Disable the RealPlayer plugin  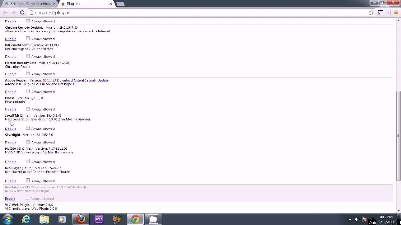pyautogui.click(x=10, y=181)
